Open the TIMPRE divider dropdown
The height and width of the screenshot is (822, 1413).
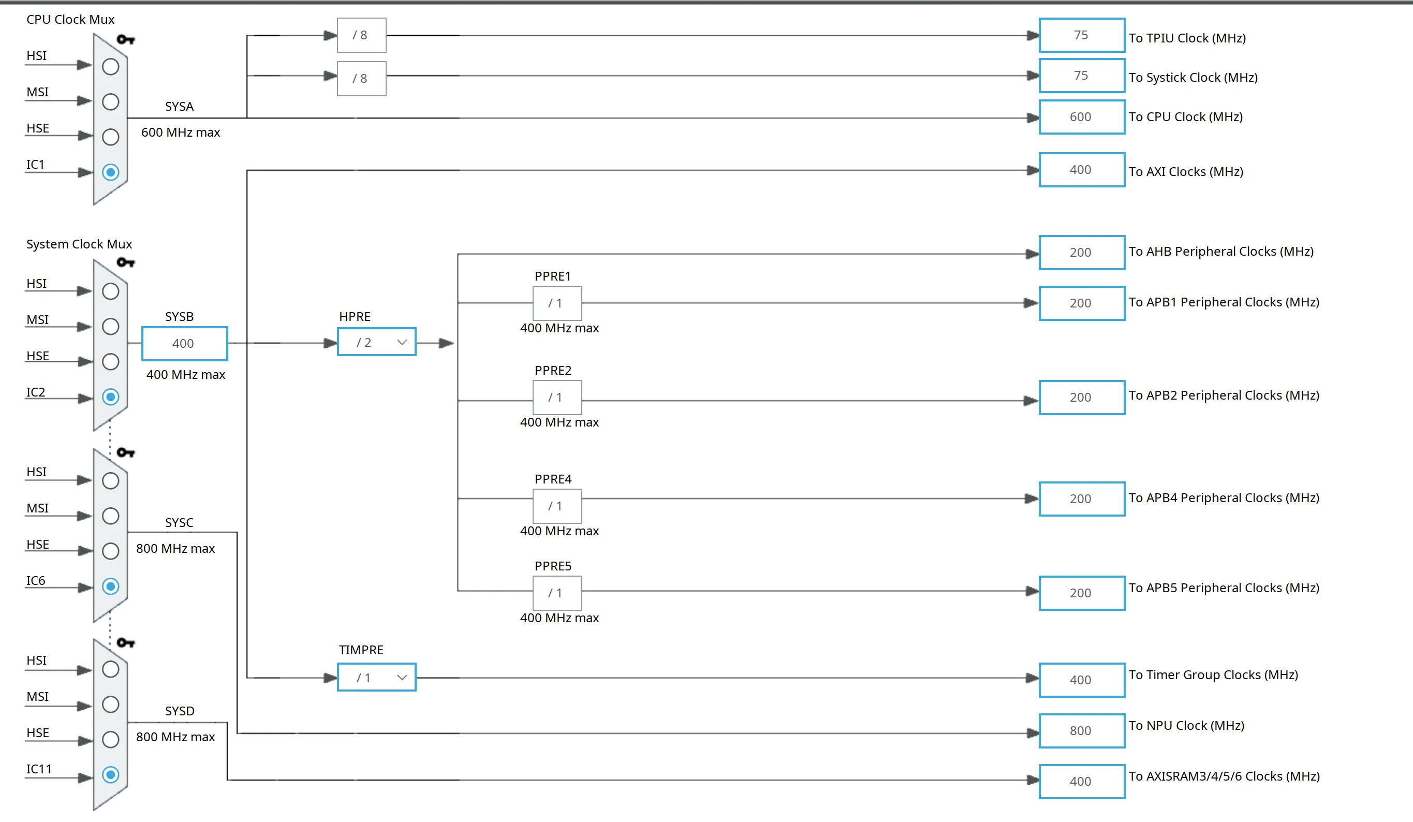click(376, 678)
